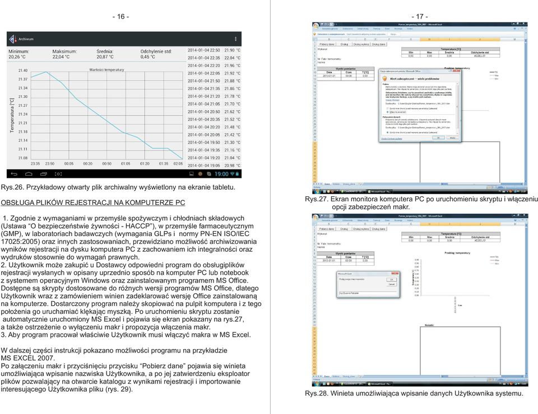Image resolution: width=538 pixels, height=414 pixels.
Task: Click 'Minimum: 20,26 °C' value on tablet
Action: 19,54
